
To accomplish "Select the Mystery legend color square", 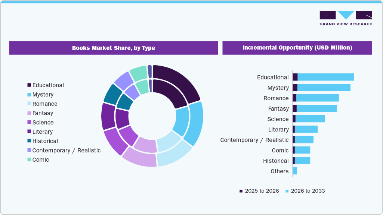I will click(x=29, y=94).
